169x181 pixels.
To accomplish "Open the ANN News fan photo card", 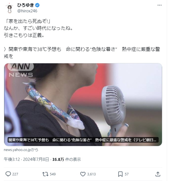I will [83, 105].
